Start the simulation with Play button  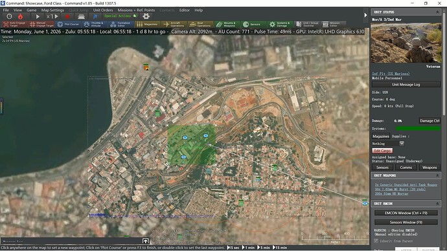pos(38,17)
